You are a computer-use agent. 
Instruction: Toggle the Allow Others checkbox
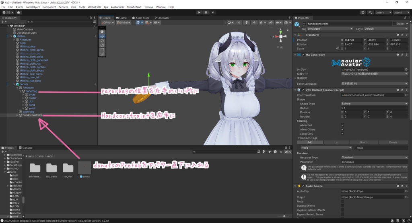tap(342, 129)
